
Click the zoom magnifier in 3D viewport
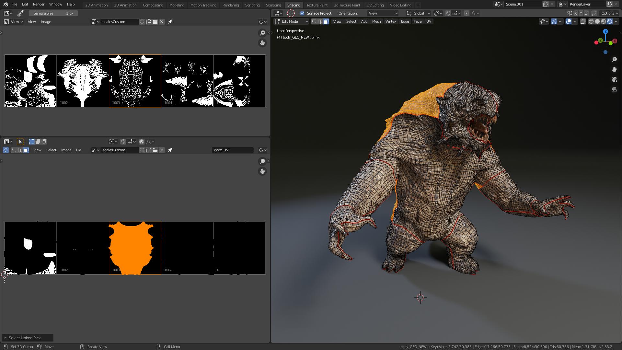click(614, 60)
